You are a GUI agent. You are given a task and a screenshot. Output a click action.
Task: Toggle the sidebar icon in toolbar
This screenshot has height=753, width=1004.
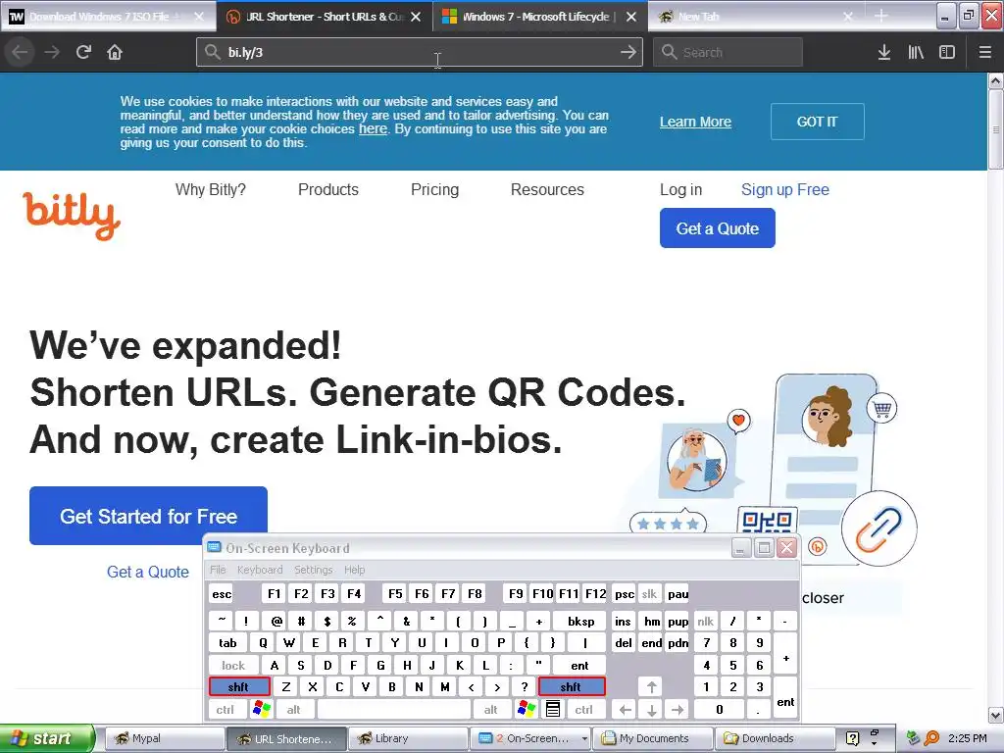(x=947, y=52)
